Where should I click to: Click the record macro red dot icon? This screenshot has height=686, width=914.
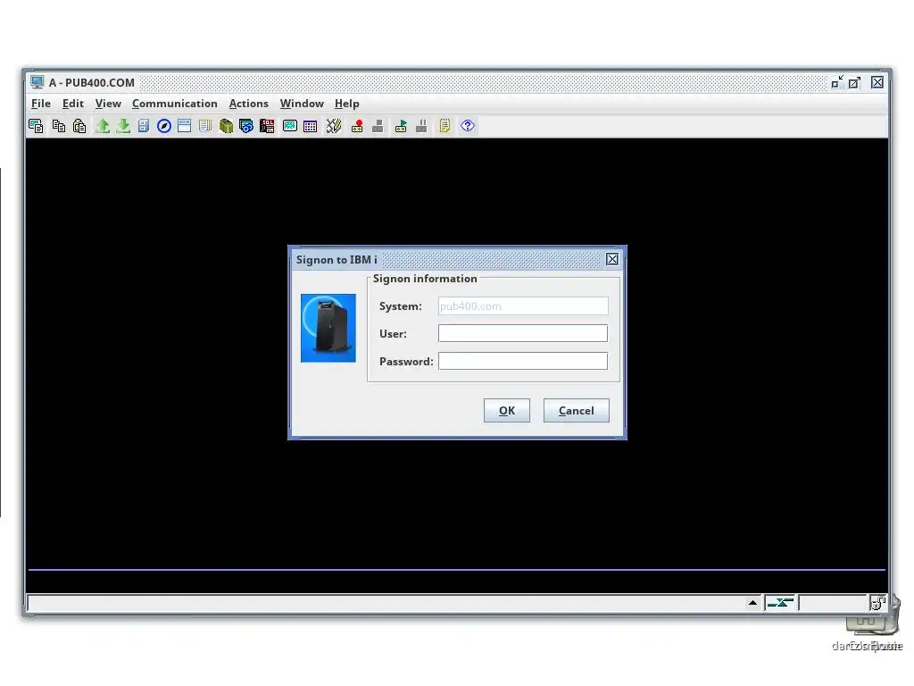(357, 126)
